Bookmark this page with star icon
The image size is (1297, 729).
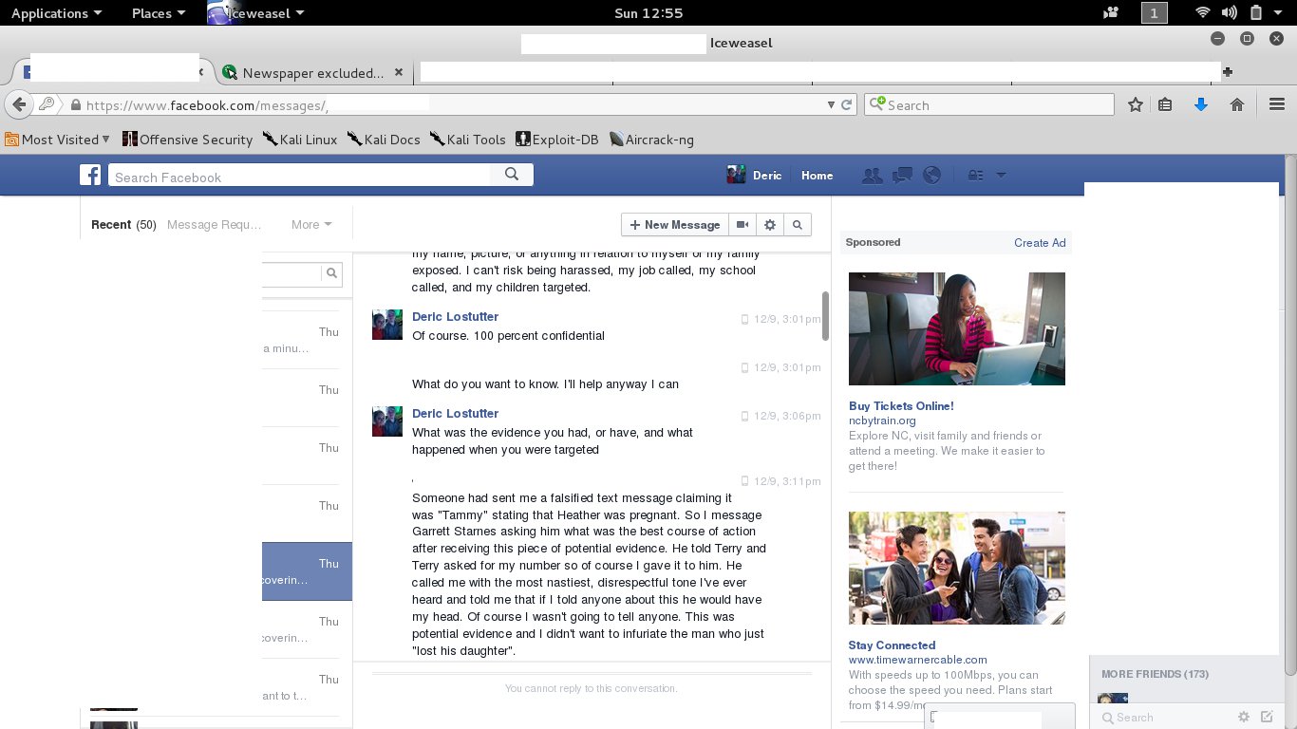[1136, 105]
